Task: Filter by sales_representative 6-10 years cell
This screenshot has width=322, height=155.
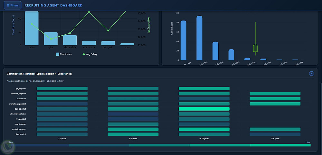Action: coord(204,114)
